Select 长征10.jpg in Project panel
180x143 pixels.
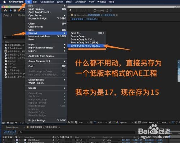tap(12, 67)
